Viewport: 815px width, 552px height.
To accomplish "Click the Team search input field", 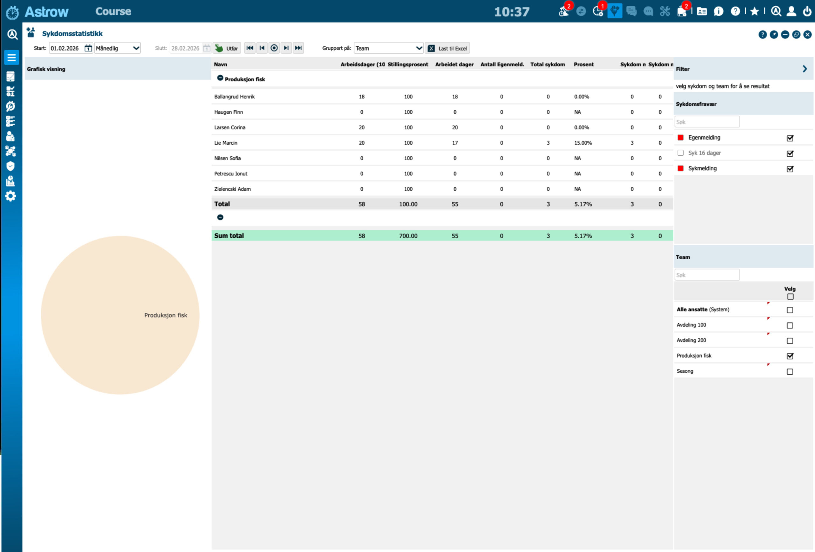I will click(x=707, y=275).
